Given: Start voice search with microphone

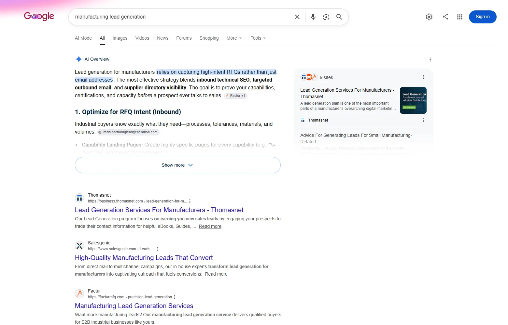Looking at the screenshot, I should [313, 17].
